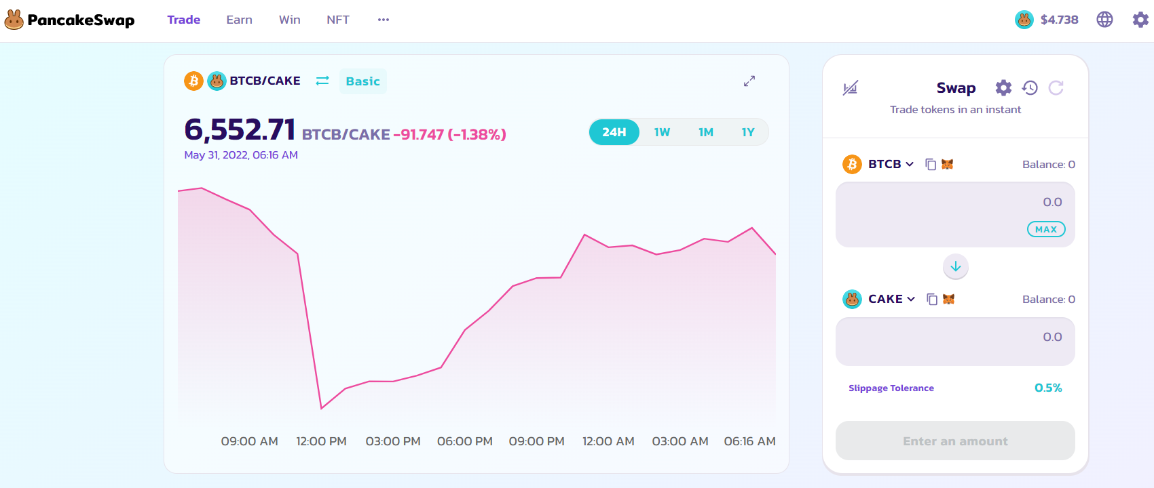The image size is (1154, 488).
Task: Expand the price chart to fullscreen
Action: click(x=749, y=81)
